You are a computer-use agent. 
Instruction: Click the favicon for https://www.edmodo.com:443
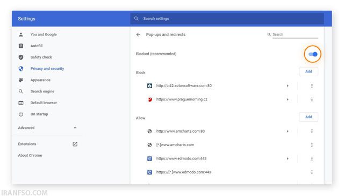149,158
